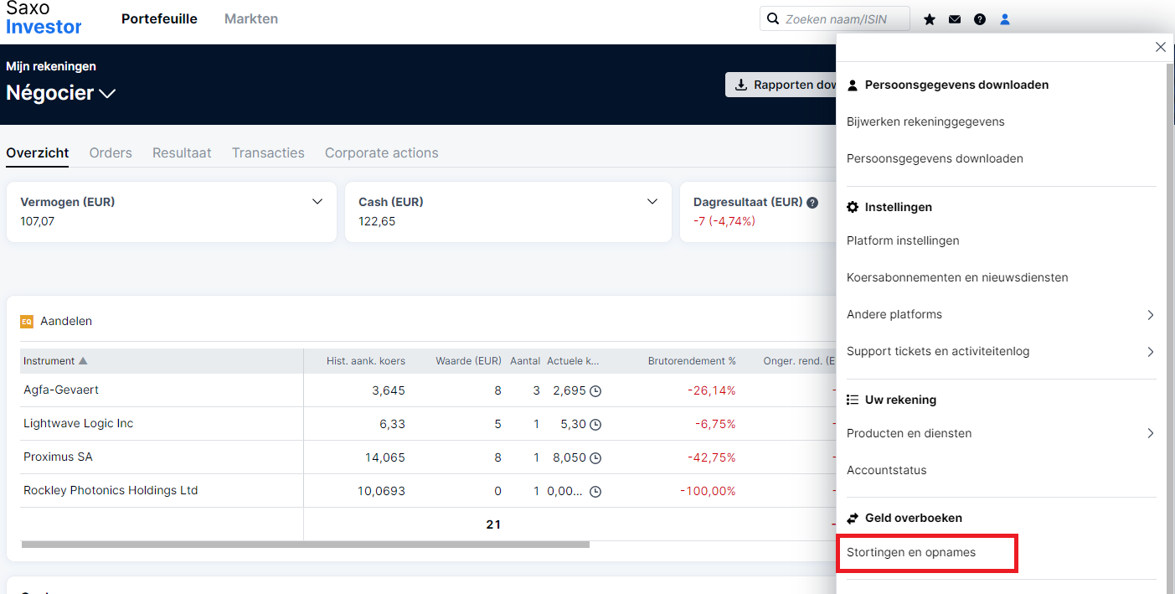Sort by the Instrument column arrow
This screenshot has height=594, width=1175.
[x=83, y=361]
